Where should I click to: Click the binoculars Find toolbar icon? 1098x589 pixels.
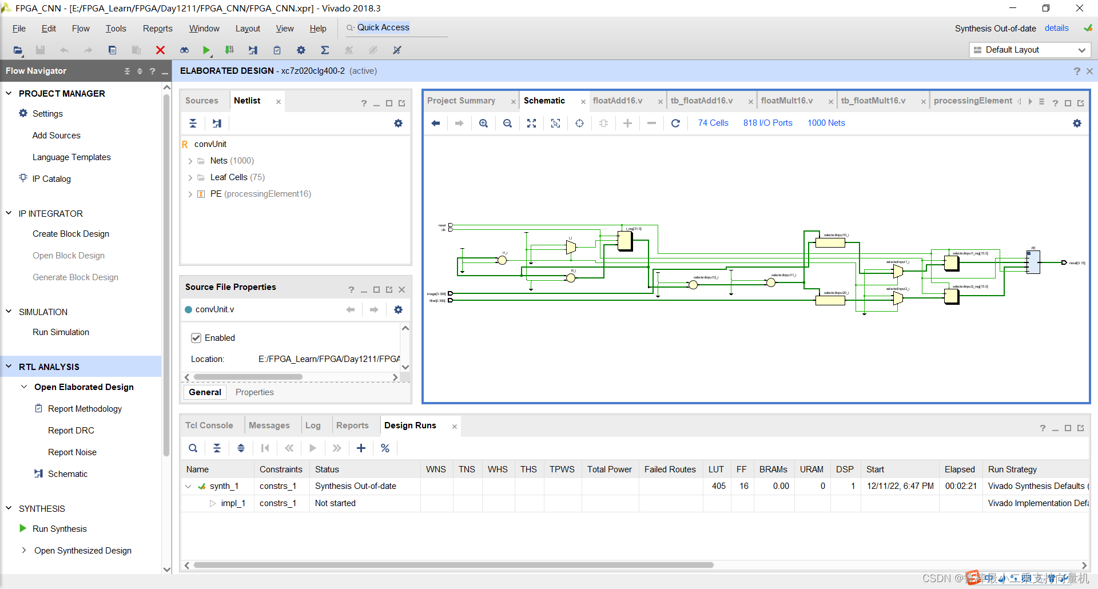[x=184, y=50]
